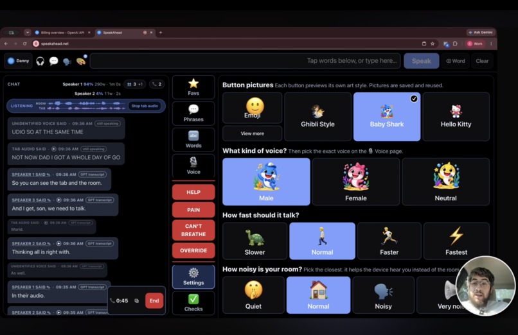Open browser extensions puzzle icon

[455, 44]
